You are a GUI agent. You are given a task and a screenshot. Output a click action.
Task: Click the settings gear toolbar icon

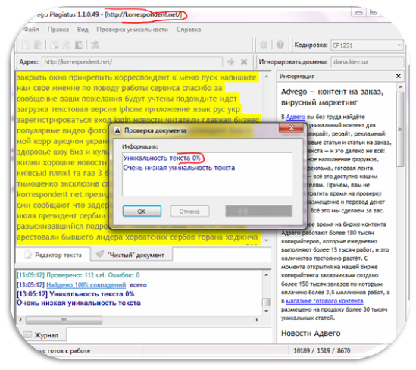click(264, 45)
